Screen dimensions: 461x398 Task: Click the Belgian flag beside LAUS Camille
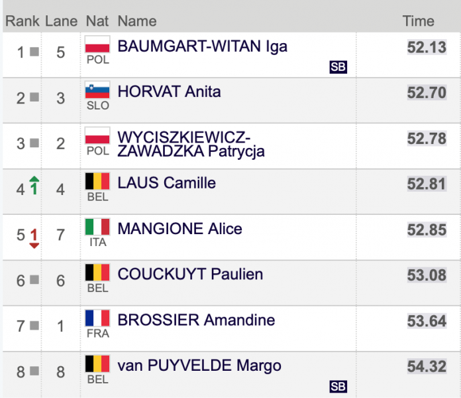click(97, 182)
